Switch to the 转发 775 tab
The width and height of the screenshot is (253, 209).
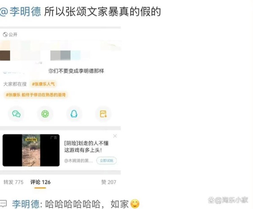pos(13,182)
